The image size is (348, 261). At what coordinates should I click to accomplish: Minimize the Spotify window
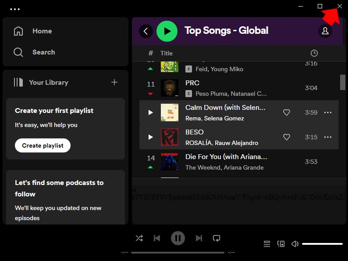(301, 6)
